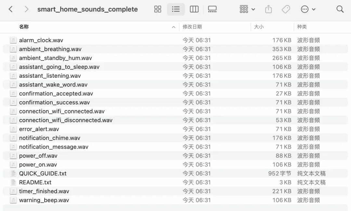
Task: Sort by 修改日期 column header
Action: pyautogui.click(x=192, y=27)
